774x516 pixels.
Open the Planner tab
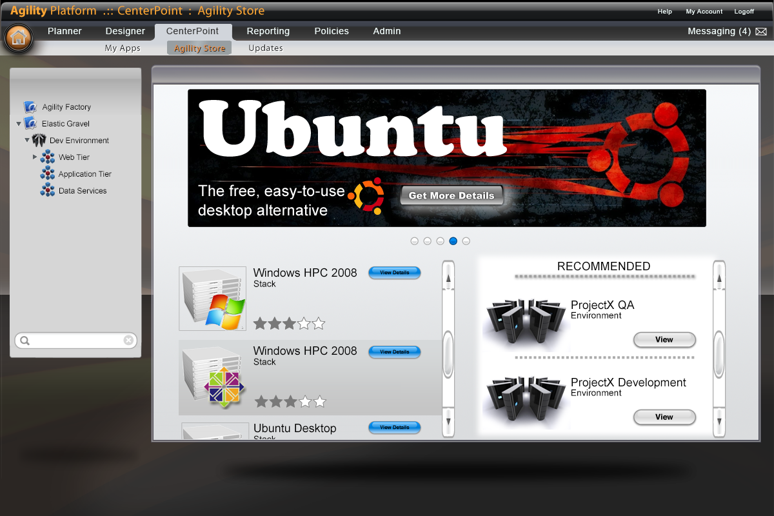(x=64, y=31)
